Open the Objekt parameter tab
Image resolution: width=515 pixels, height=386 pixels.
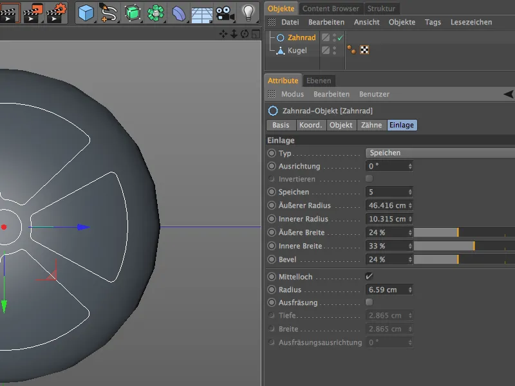341,125
